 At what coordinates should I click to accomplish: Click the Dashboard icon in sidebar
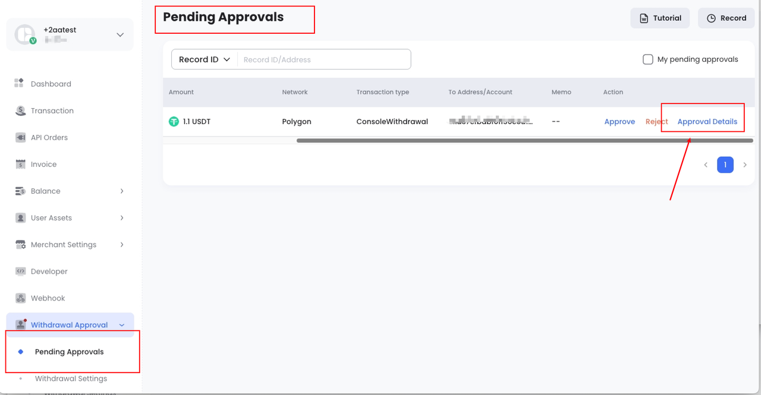click(20, 84)
